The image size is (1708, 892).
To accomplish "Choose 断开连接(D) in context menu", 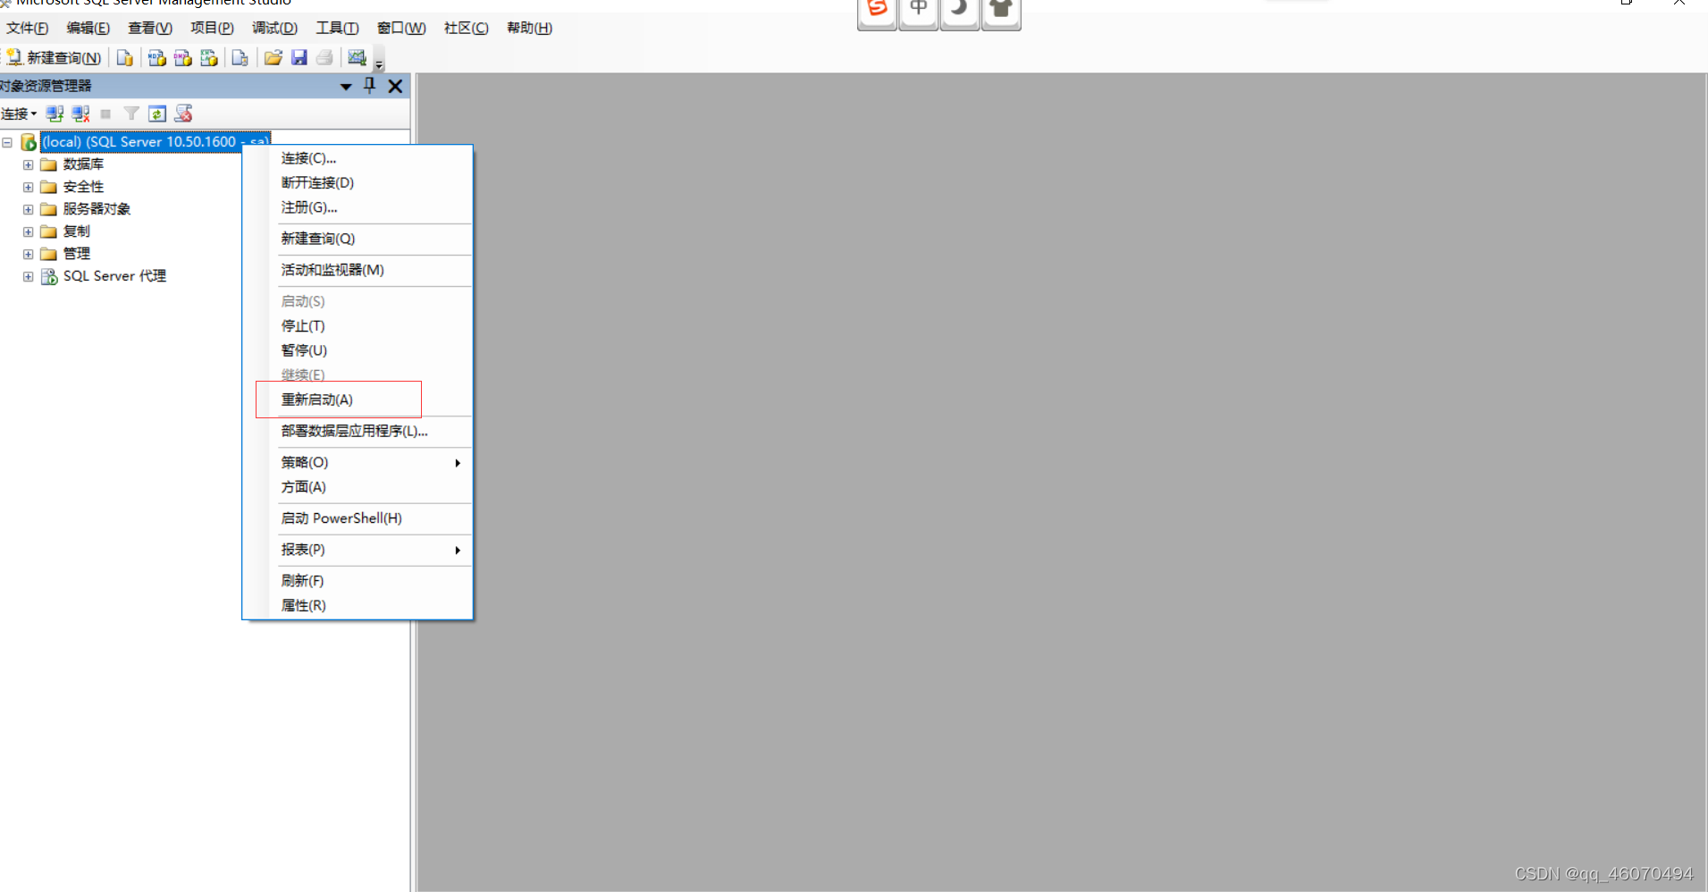I will click(358, 183).
